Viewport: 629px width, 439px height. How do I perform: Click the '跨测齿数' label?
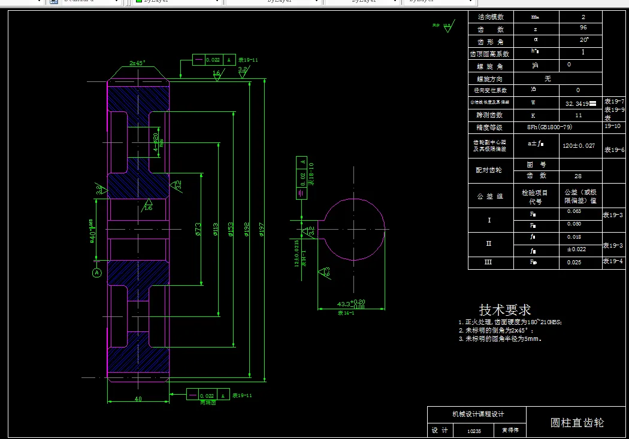point(489,115)
